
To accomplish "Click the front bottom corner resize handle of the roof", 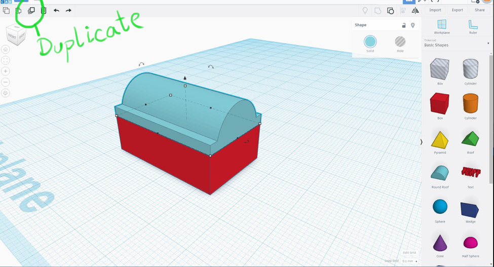I will point(210,156).
